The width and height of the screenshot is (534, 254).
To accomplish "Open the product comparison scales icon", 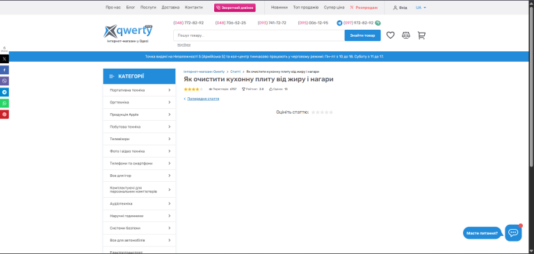I will tap(406, 35).
